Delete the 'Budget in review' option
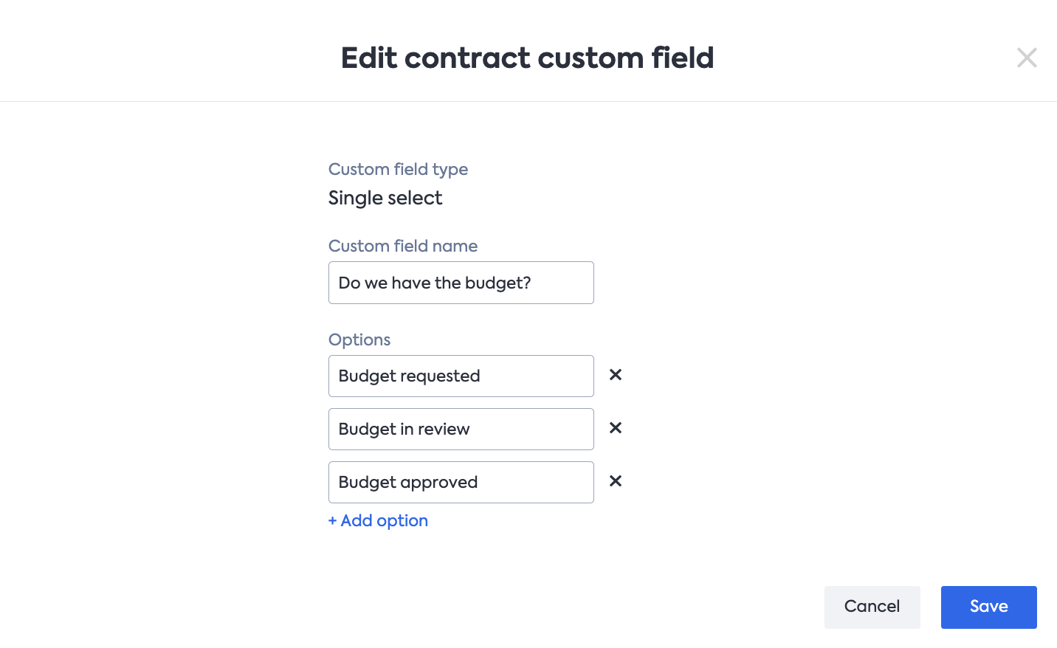This screenshot has width=1057, height=648. (616, 428)
